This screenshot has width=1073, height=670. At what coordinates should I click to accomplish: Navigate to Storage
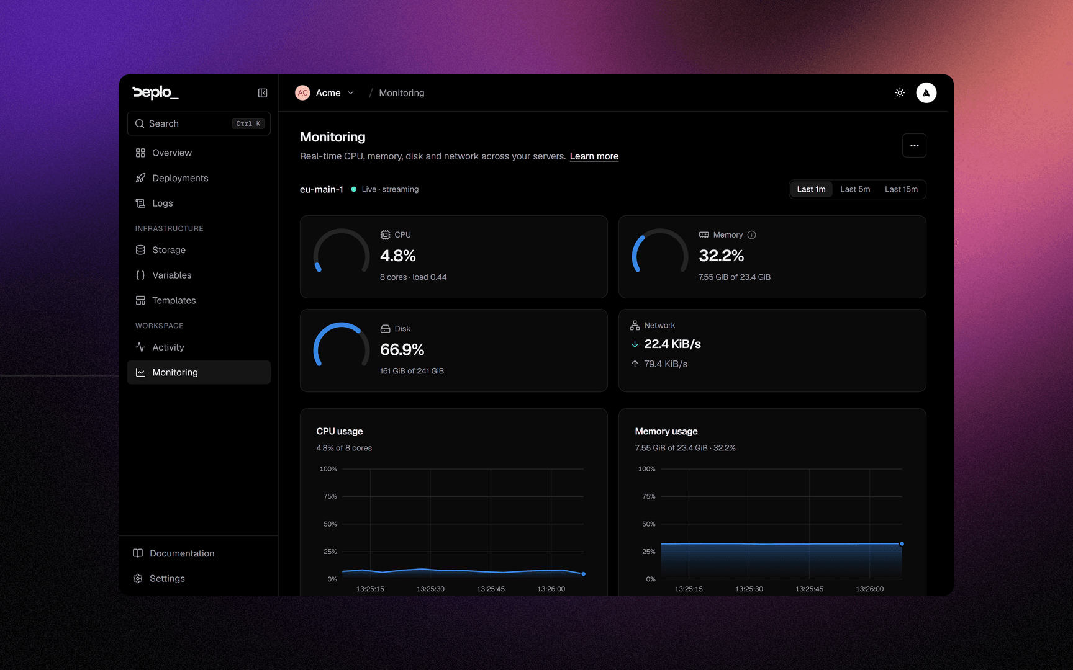click(199, 250)
